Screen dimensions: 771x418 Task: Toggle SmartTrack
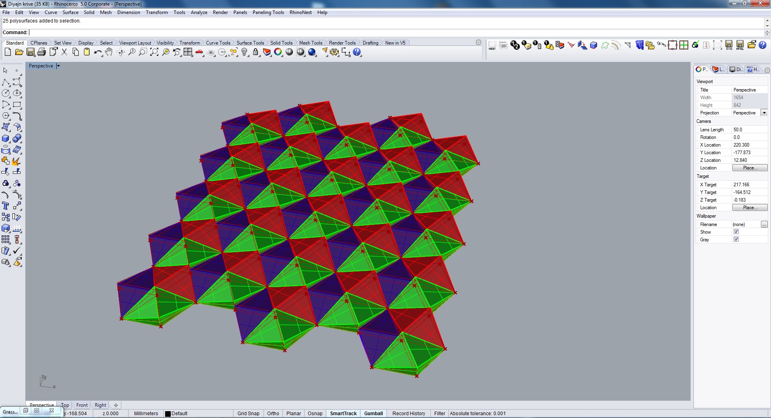344,414
